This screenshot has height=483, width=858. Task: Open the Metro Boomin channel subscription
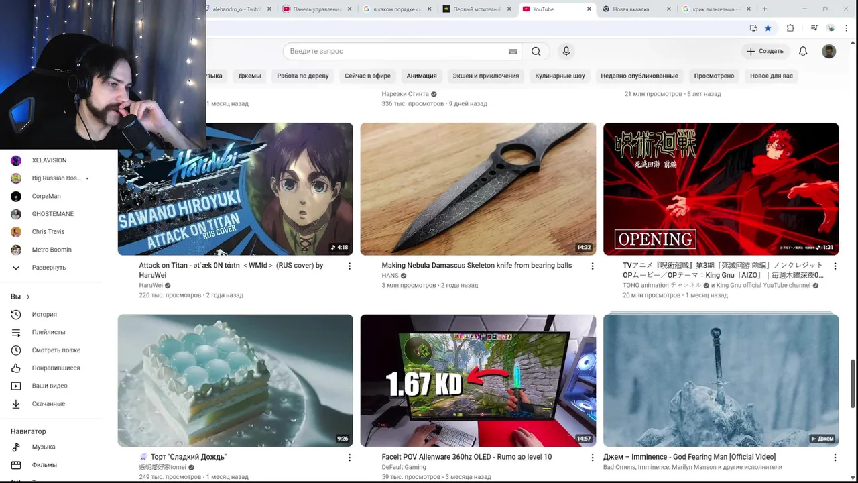point(52,250)
